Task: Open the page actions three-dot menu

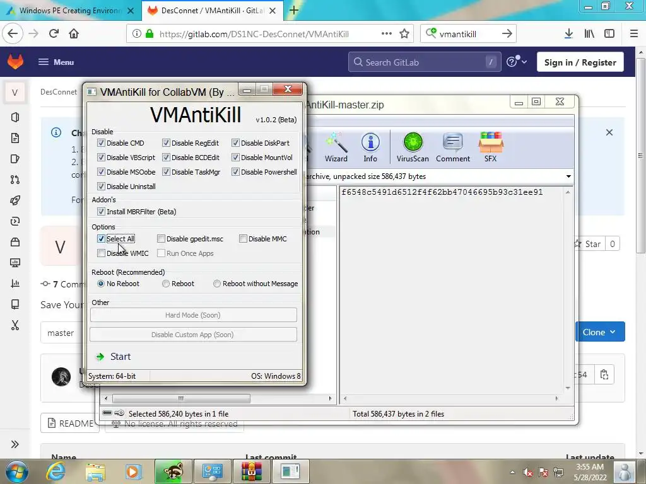Action: pyautogui.click(x=387, y=33)
